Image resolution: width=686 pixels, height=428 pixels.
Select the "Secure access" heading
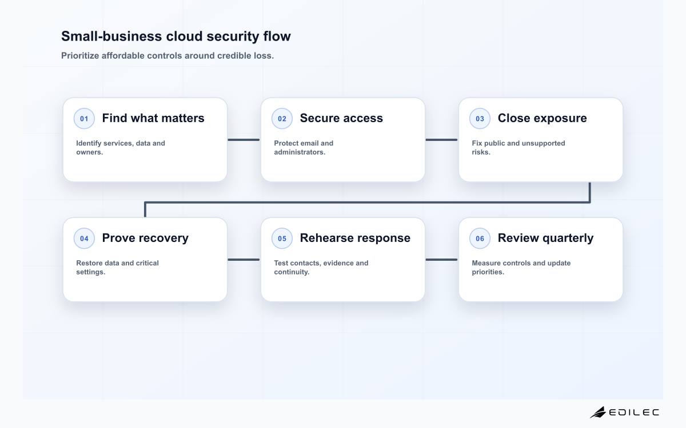(341, 118)
